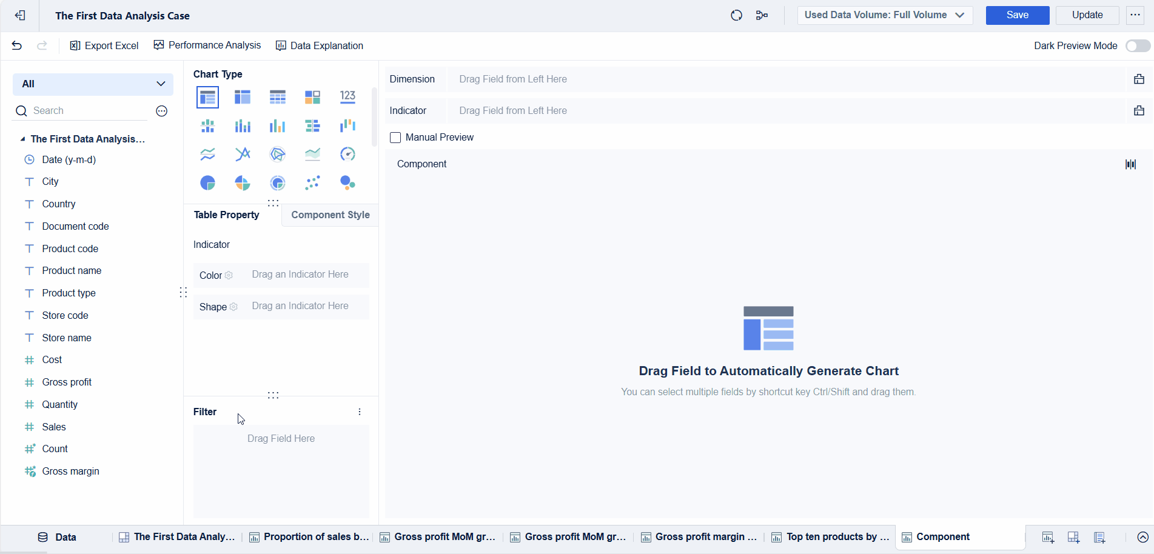This screenshot has height=554, width=1154.
Task: Click the Save button
Action: click(1017, 15)
